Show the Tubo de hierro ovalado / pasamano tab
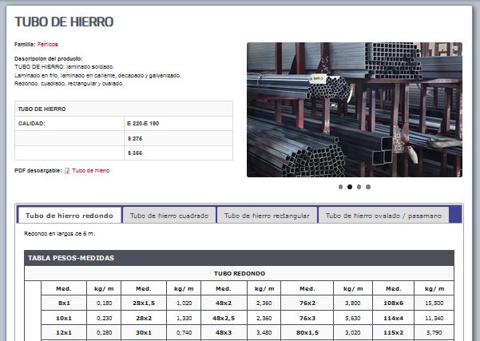Viewport: 480px width, 341px height. (383, 216)
